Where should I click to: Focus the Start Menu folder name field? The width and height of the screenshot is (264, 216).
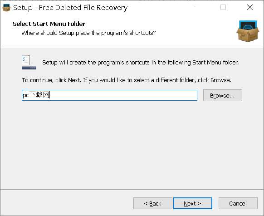(109, 95)
